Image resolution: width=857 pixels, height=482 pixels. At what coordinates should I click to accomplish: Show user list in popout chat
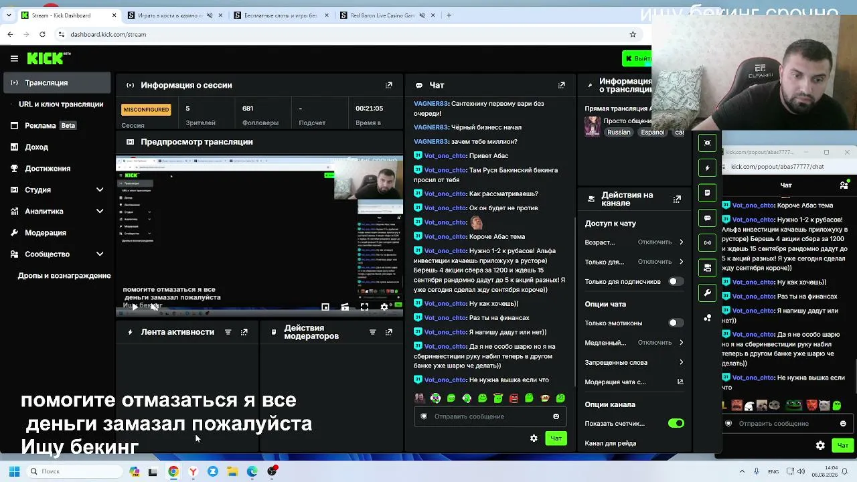pos(844,185)
